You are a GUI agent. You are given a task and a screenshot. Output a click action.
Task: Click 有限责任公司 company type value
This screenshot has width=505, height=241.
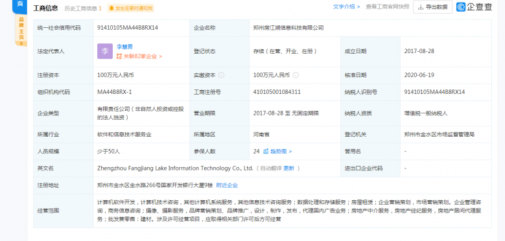pyautogui.click(x=141, y=113)
